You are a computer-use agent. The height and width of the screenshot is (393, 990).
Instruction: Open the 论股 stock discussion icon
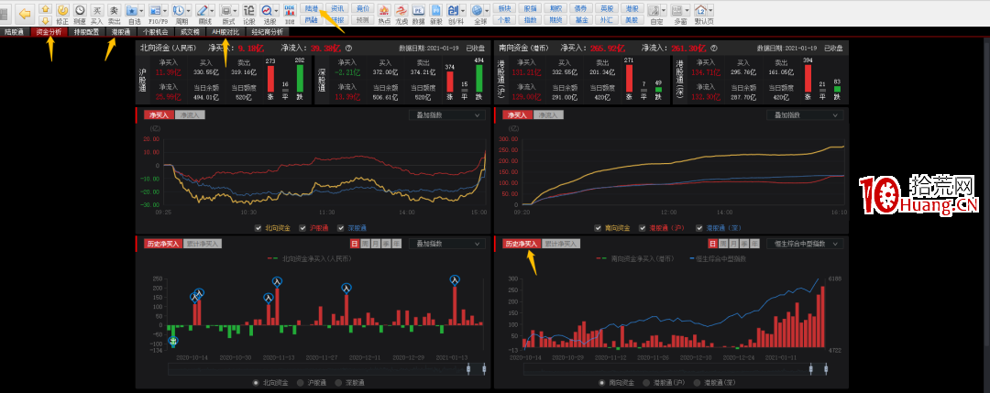248,13
